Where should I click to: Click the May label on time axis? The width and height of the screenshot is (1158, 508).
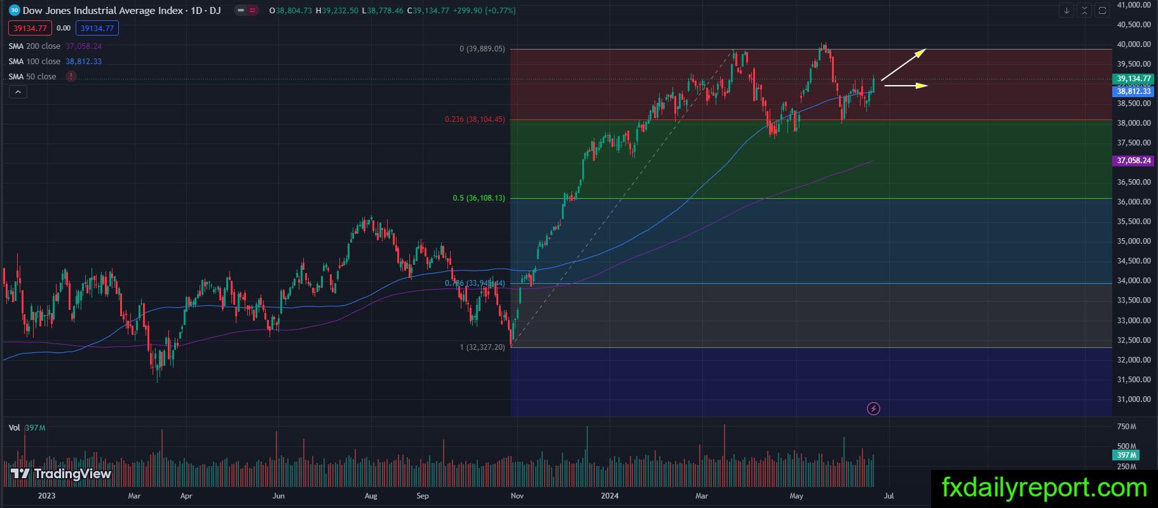796,496
